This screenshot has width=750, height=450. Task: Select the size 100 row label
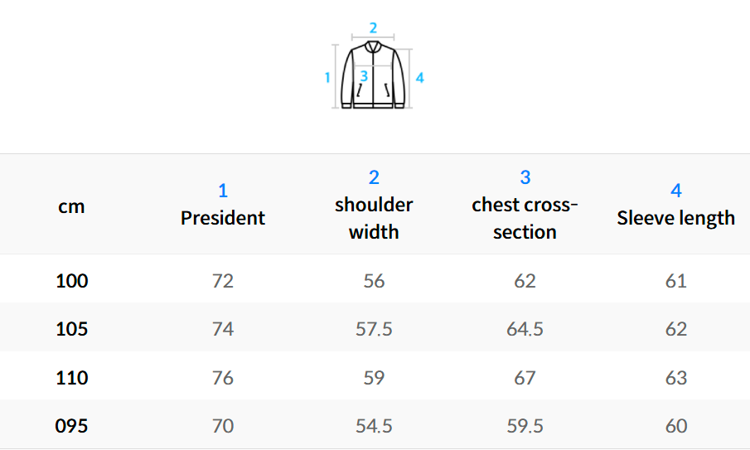pyautogui.click(x=71, y=281)
